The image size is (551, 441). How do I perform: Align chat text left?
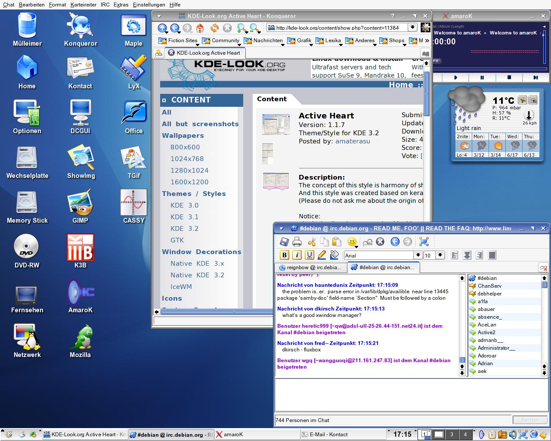click(454, 255)
